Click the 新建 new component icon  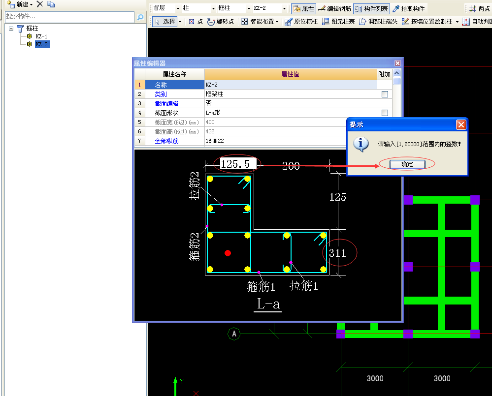pos(11,4)
